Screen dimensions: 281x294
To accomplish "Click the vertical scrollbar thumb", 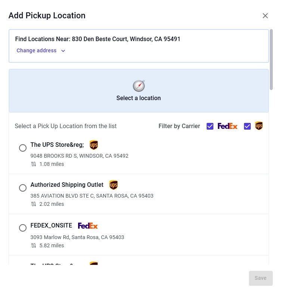I will (271, 60).
